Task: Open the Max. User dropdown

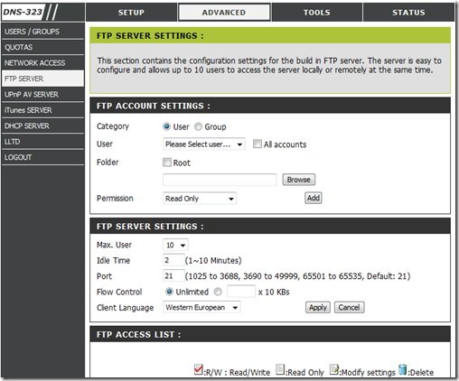Action: (175, 245)
